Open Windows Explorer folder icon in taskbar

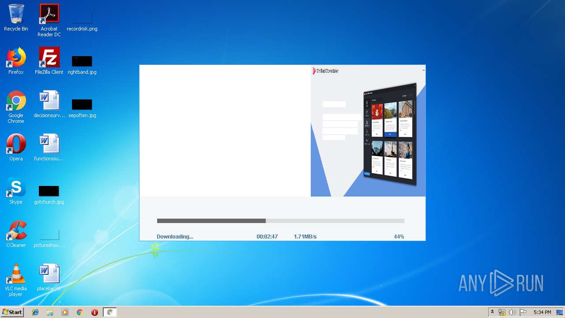50,312
